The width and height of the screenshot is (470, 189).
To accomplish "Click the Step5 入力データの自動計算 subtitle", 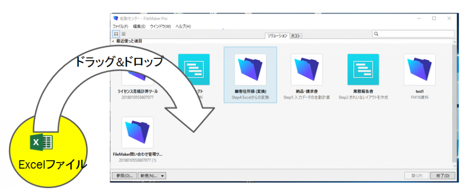I will click(306, 97).
